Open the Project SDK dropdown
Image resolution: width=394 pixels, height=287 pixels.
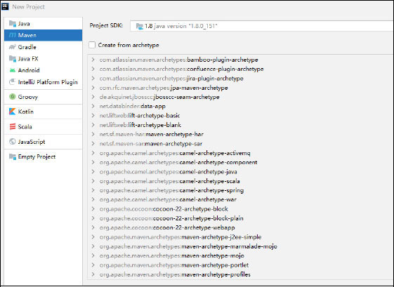click(x=262, y=26)
